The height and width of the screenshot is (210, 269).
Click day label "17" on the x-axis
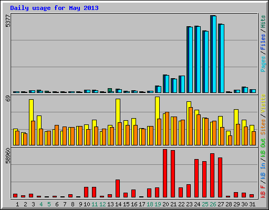[x=142, y=204]
